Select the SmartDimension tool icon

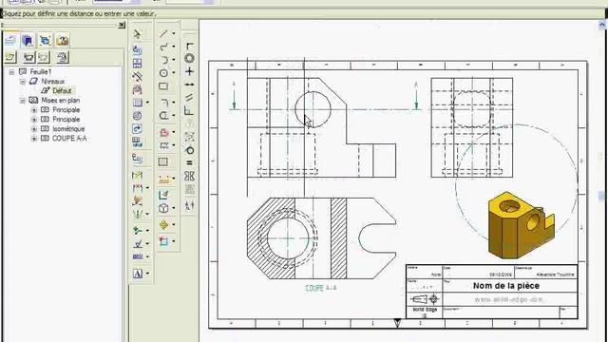[x=137, y=175]
